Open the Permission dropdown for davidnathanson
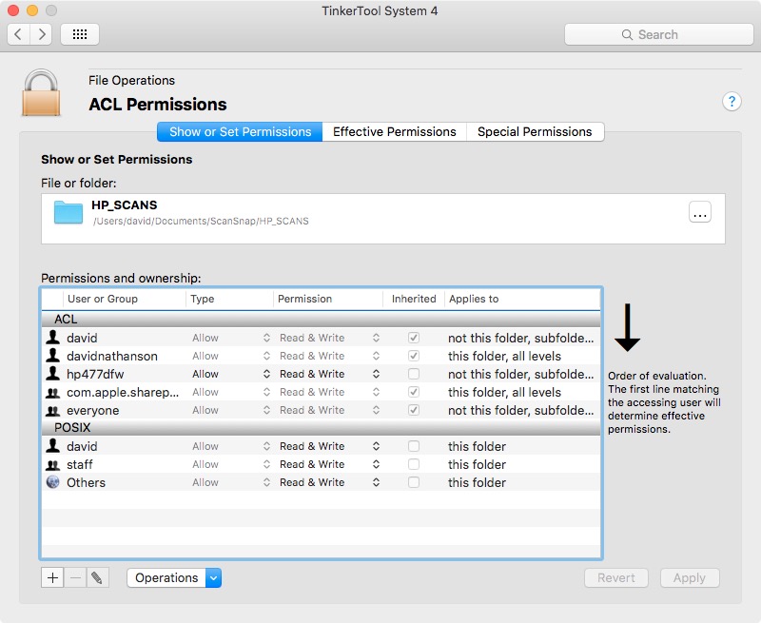Viewport: 761px width, 623px height. (x=329, y=356)
